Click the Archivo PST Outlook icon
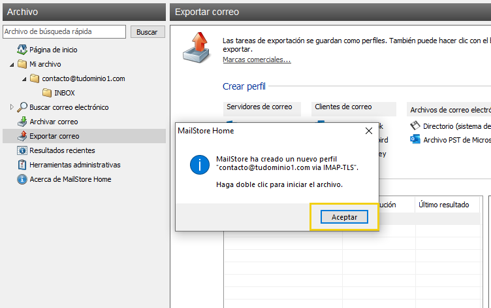Screen dimensions: 491x308 pos(415,139)
